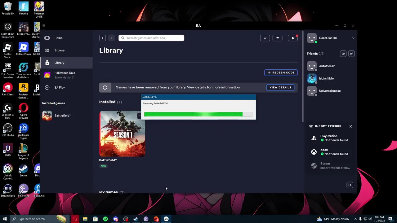Click the Windows Start button

pos(5,219)
